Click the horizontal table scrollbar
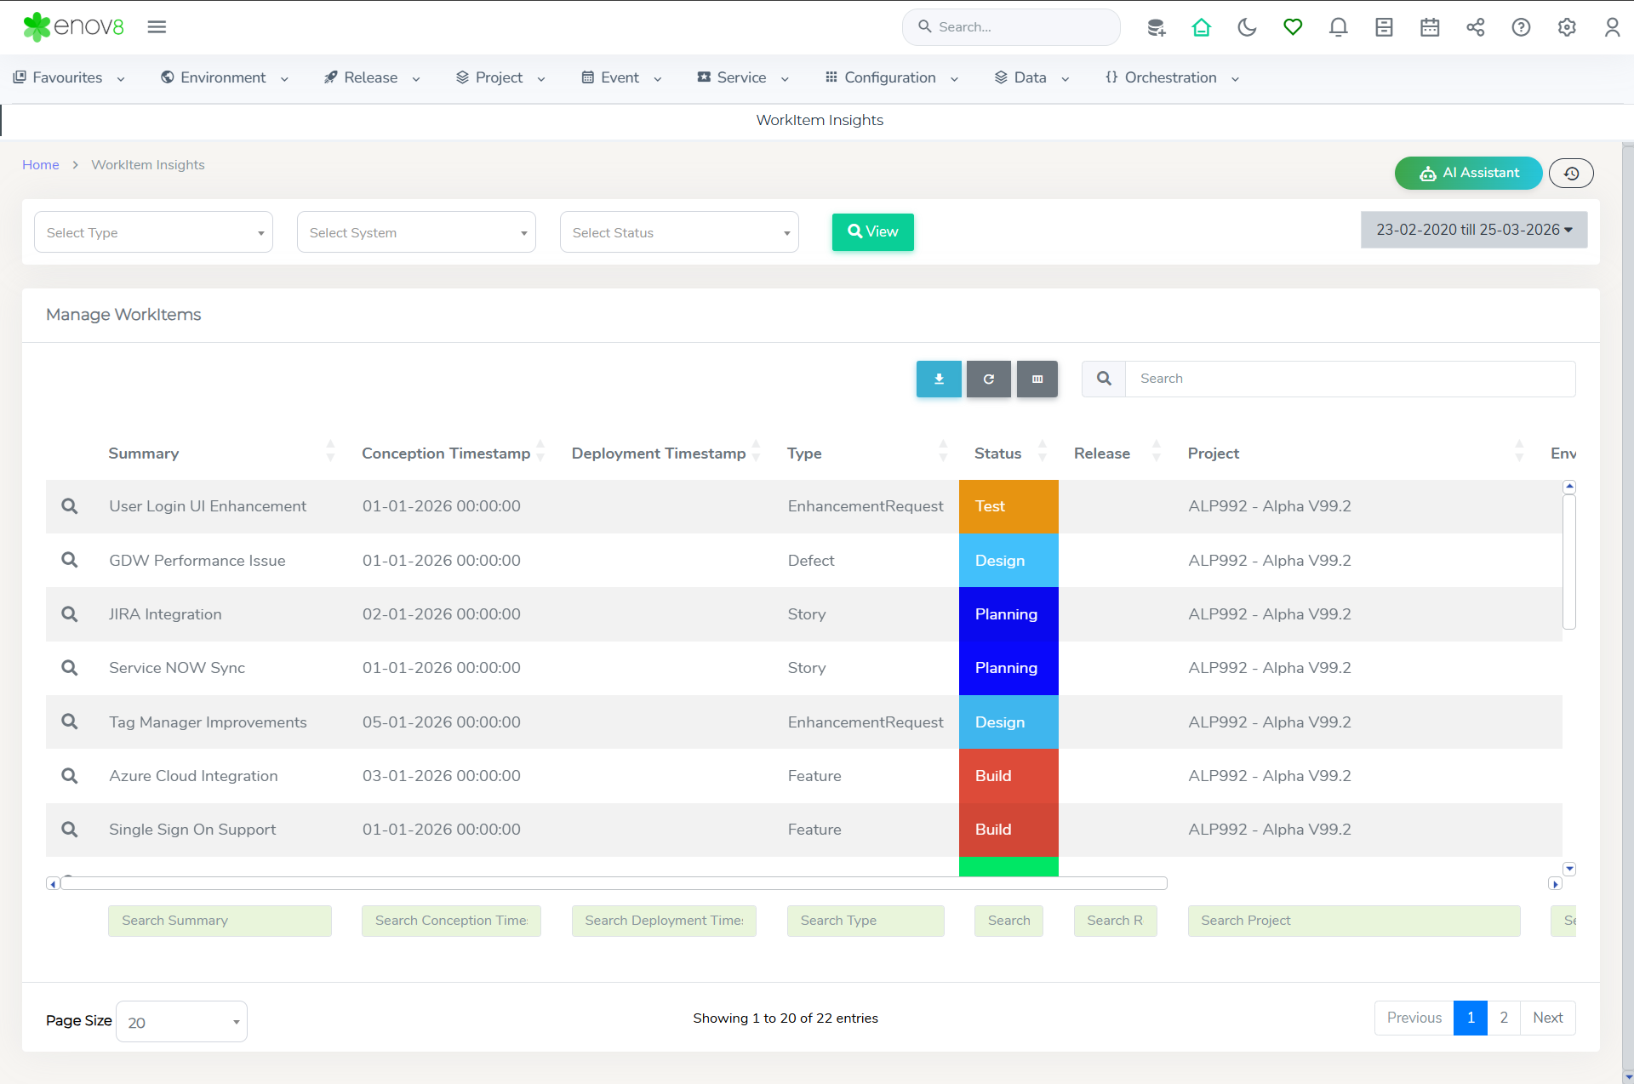 click(x=613, y=883)
